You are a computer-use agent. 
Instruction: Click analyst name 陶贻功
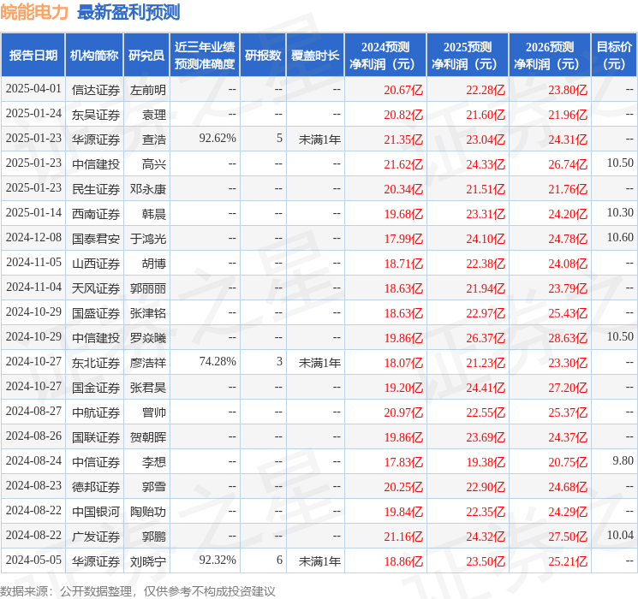coord(147,512)
